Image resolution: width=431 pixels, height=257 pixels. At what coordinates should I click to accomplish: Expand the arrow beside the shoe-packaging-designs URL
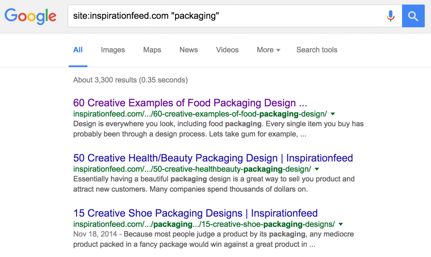(x=340, y=224)
